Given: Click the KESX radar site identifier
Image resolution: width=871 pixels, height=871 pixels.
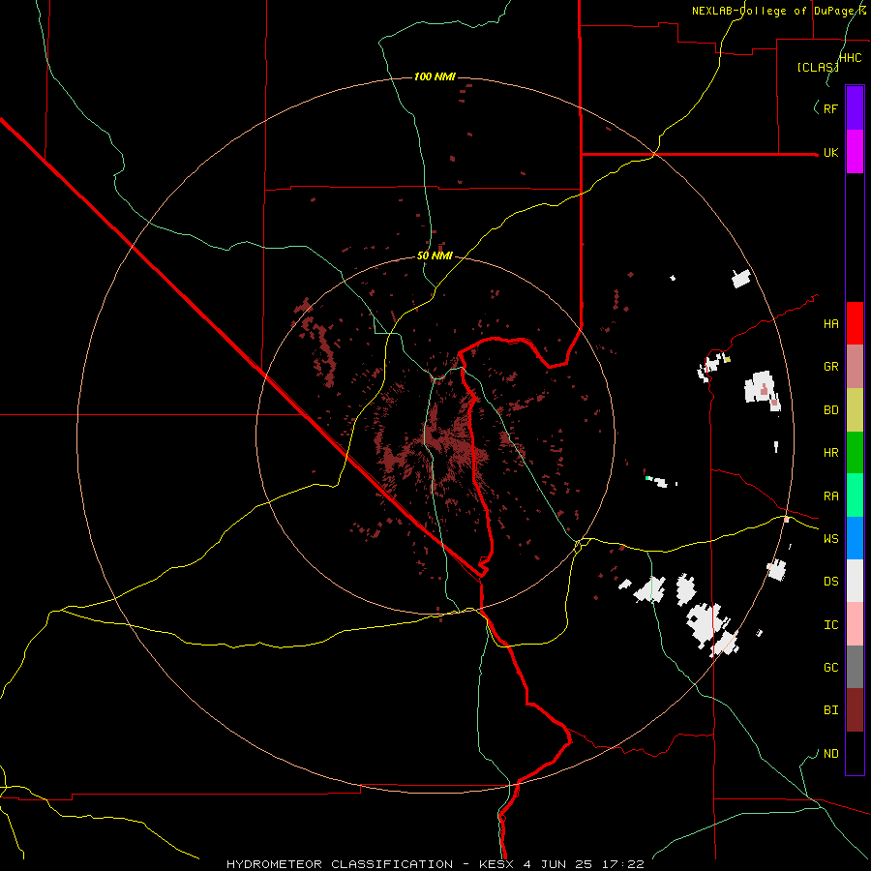Looking at the screenshot, I should (494, 864).
